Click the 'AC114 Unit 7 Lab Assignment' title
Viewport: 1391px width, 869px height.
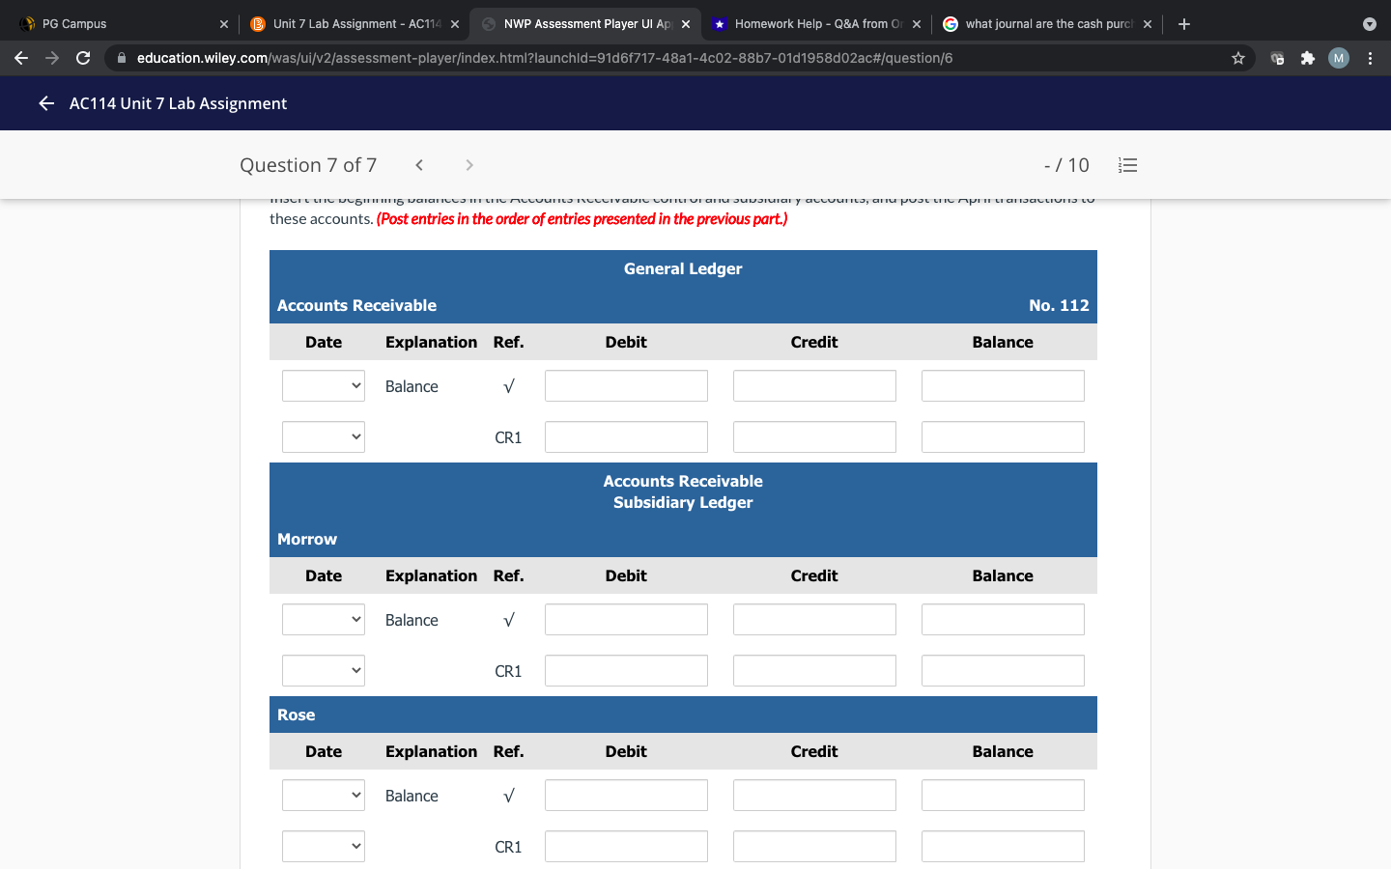[x=178, y=103]
